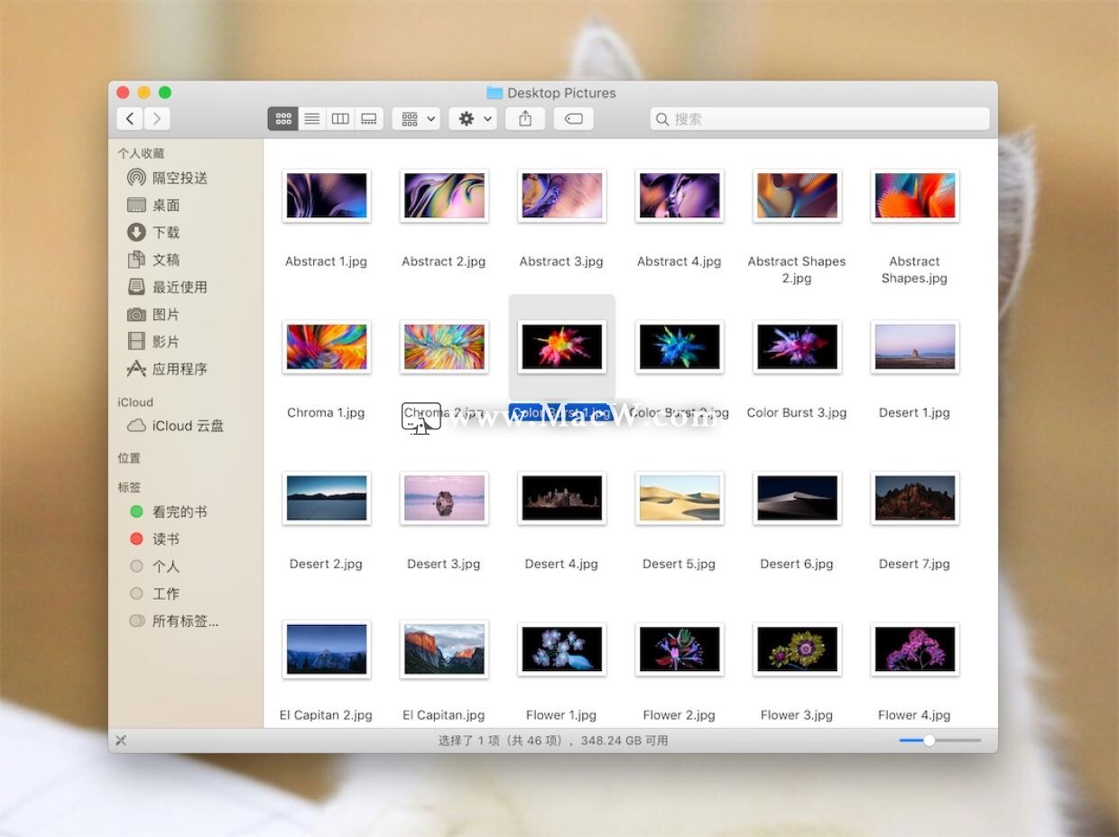This screenshot has height=837, width=1119.
Task: Switch to column view
Action: (x=340, y=118)
